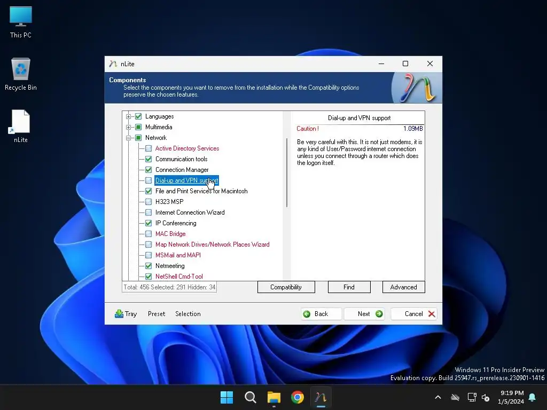Check Dial-up and VPN support box
Screen dimensions: 547x410
[x=149, y=180]
